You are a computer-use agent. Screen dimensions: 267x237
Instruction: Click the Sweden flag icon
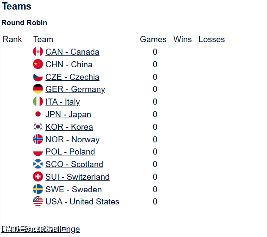click(x=38, y=189)
